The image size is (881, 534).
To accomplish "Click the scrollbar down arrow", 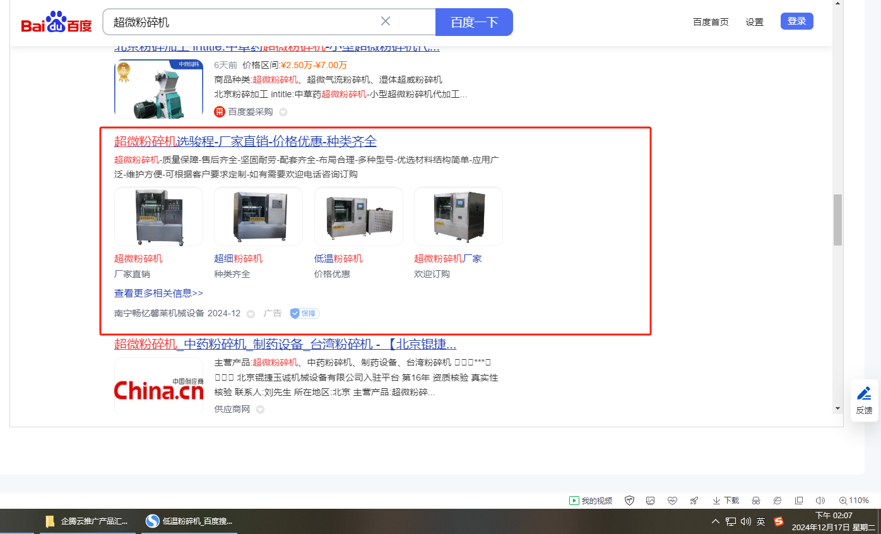I will pos(837,409).
